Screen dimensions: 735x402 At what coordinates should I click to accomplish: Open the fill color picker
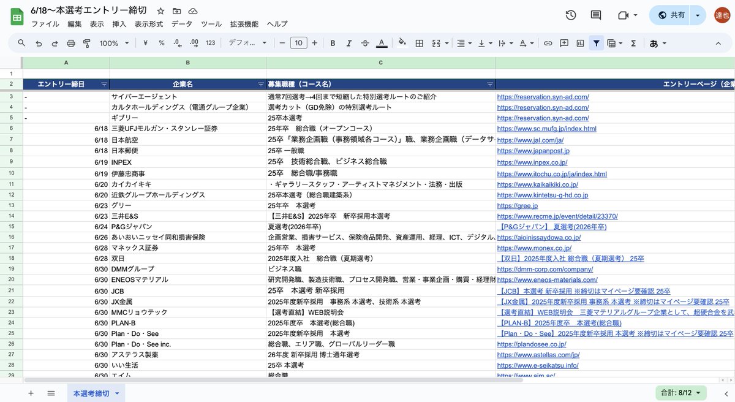click(402, 43)
